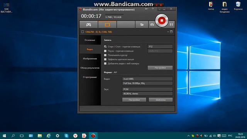Open the Основные settings tab

coord(90,40)
